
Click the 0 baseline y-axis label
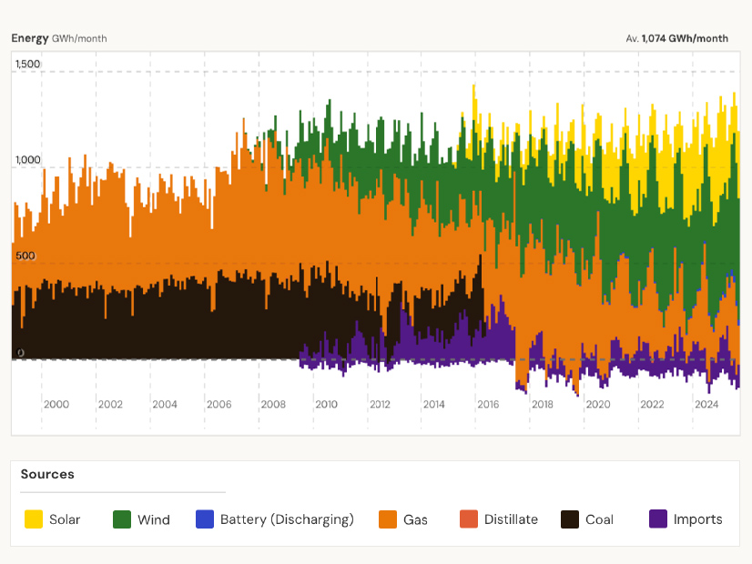coord(22,353)
